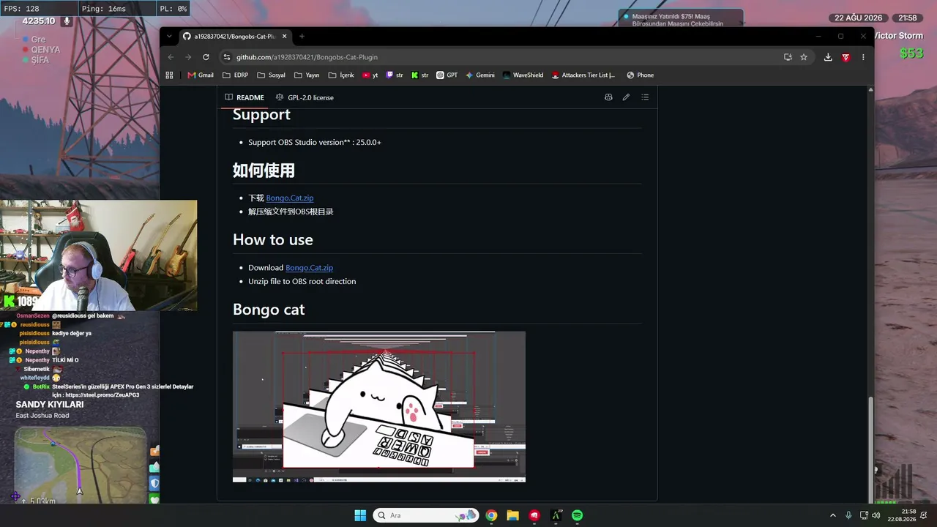Bookmark this page with the star icon
The height and width of the screenshot is (527, 937).
[804, 57]
